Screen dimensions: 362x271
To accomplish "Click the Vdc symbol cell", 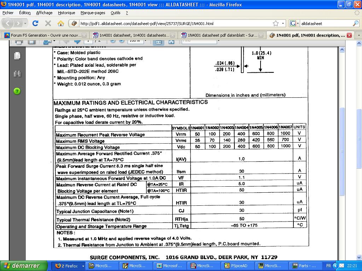I will (x=181, y=146).
